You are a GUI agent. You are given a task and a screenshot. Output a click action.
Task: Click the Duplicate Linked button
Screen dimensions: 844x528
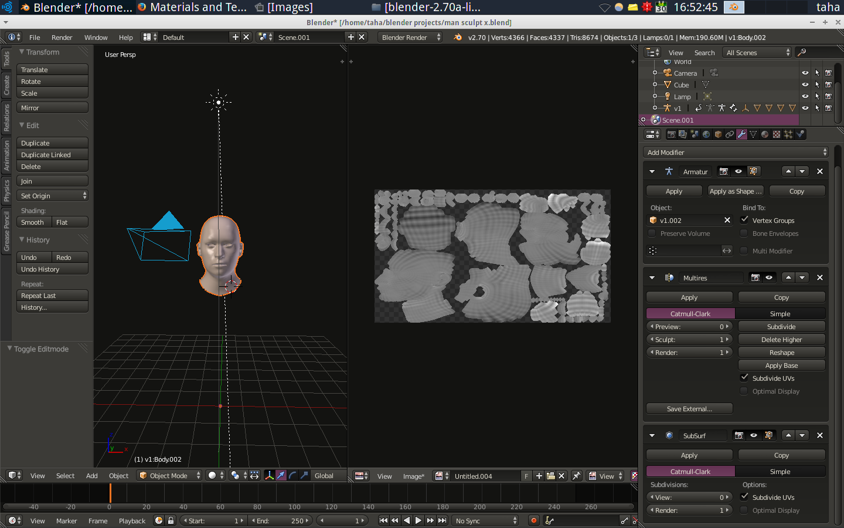53,154
